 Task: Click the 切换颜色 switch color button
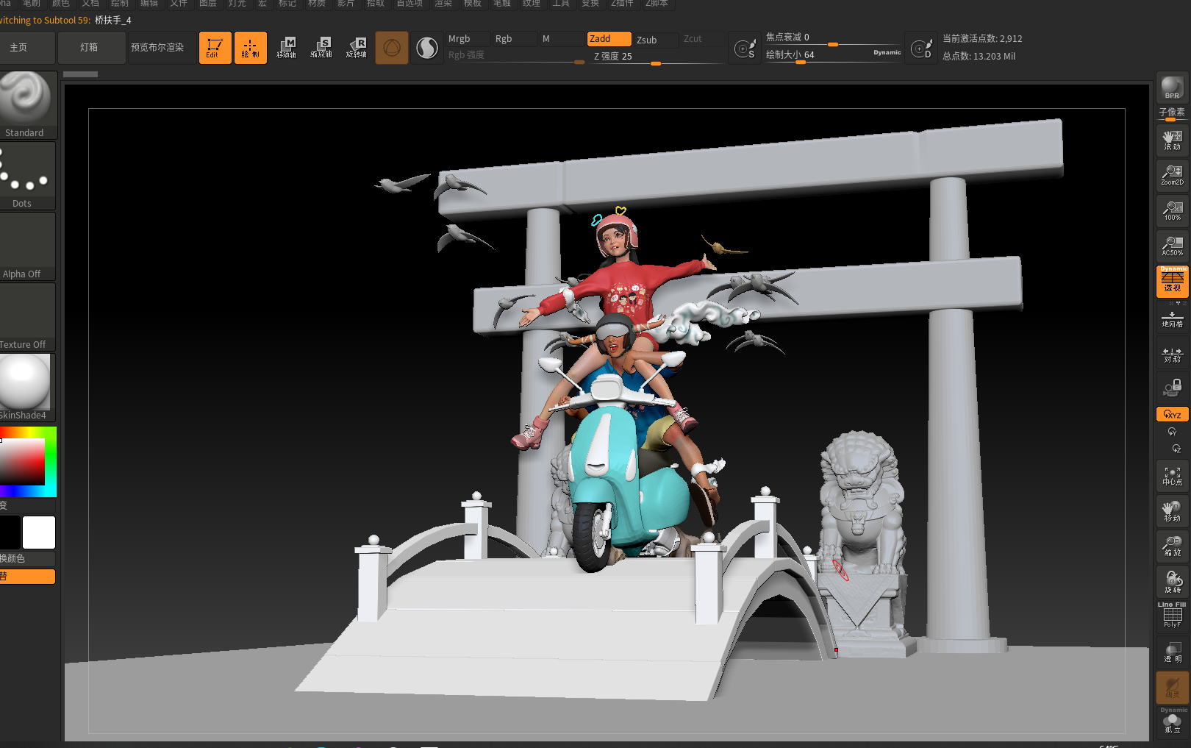click(28, 558)
